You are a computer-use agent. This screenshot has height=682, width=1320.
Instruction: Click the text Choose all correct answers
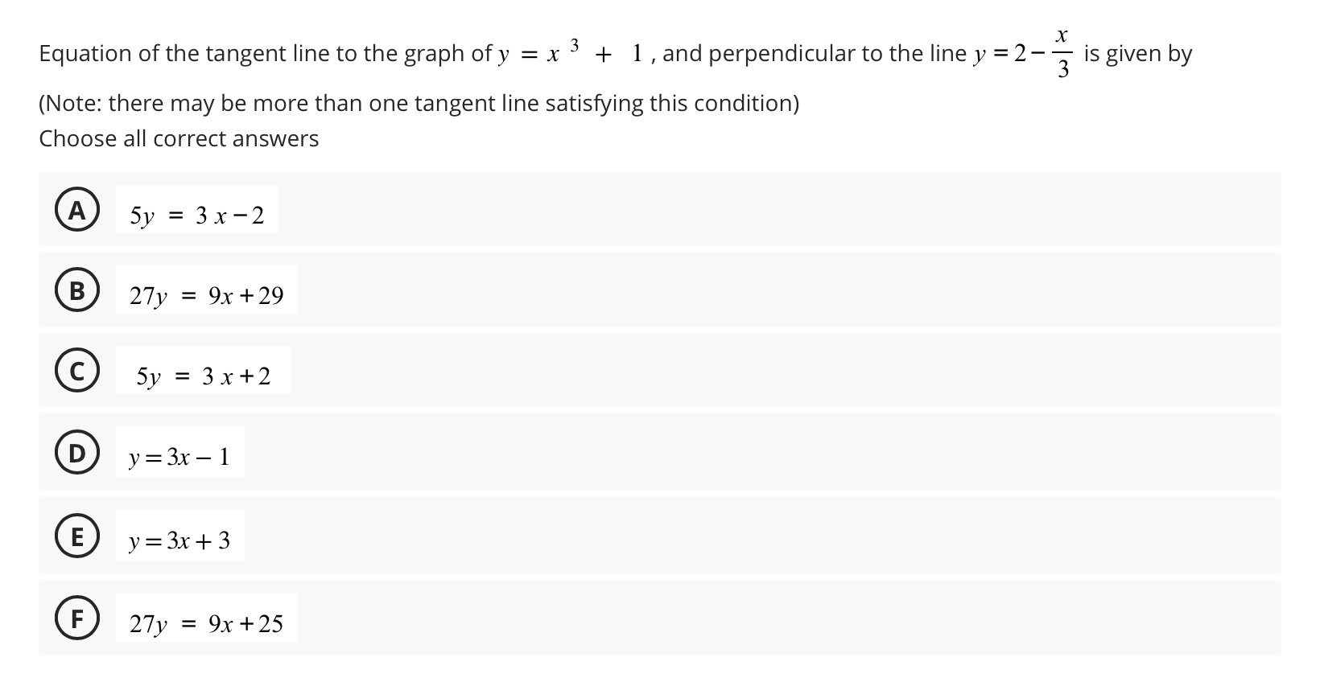pyautogui.click(x=179, y=138)
